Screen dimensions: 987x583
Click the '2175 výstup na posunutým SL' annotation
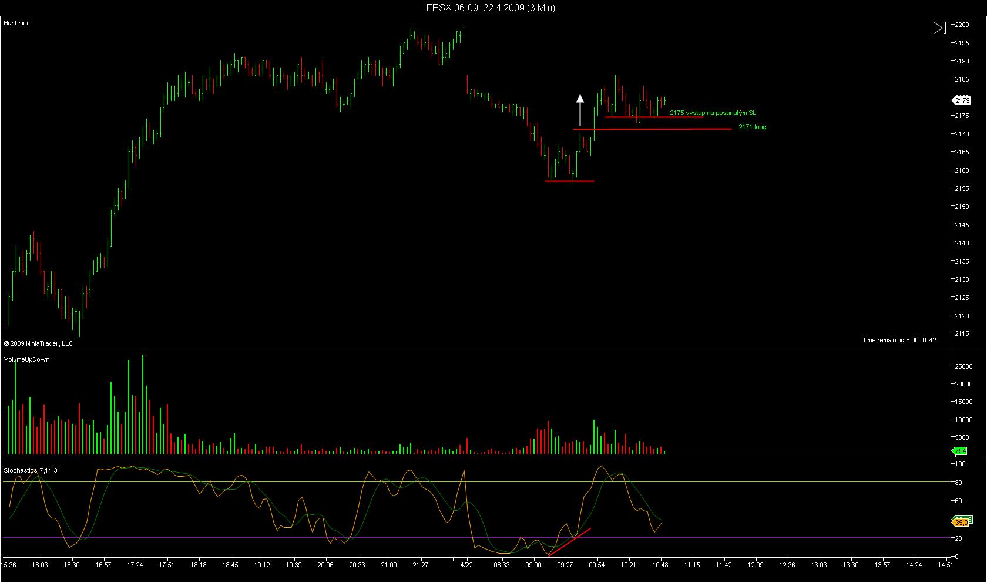(x=713, y=113)
